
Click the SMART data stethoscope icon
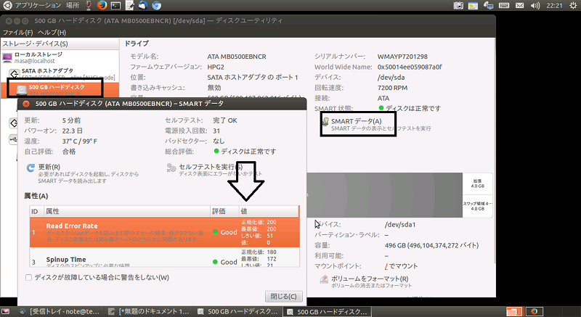(x=325, y=122)
